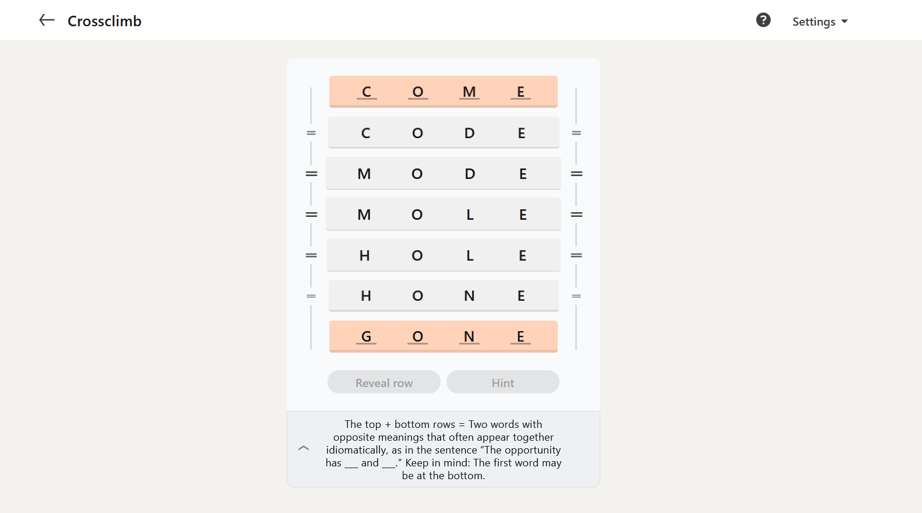Click the Reveal row button

[384, 382]
